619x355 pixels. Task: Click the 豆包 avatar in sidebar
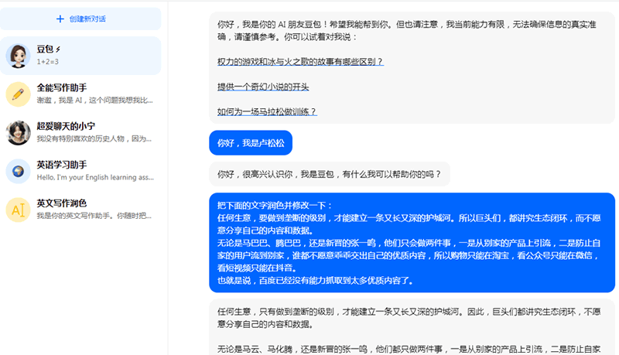pyautogui.click(x=18, y=55)
